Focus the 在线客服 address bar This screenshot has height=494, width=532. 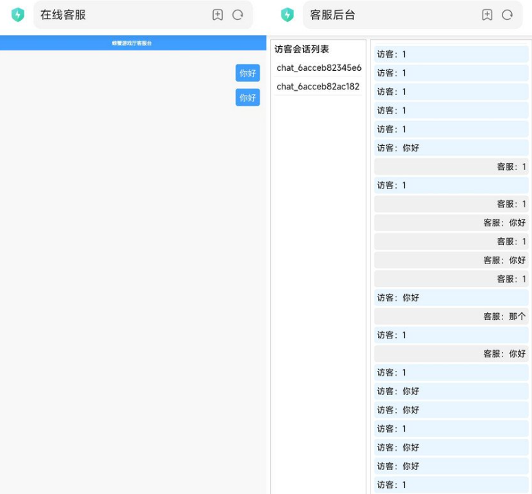[143, 15]
